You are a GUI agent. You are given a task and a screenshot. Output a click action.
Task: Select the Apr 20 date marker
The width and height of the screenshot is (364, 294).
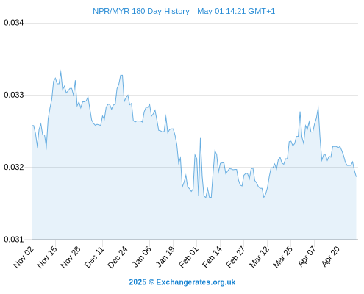click(330, 257)
